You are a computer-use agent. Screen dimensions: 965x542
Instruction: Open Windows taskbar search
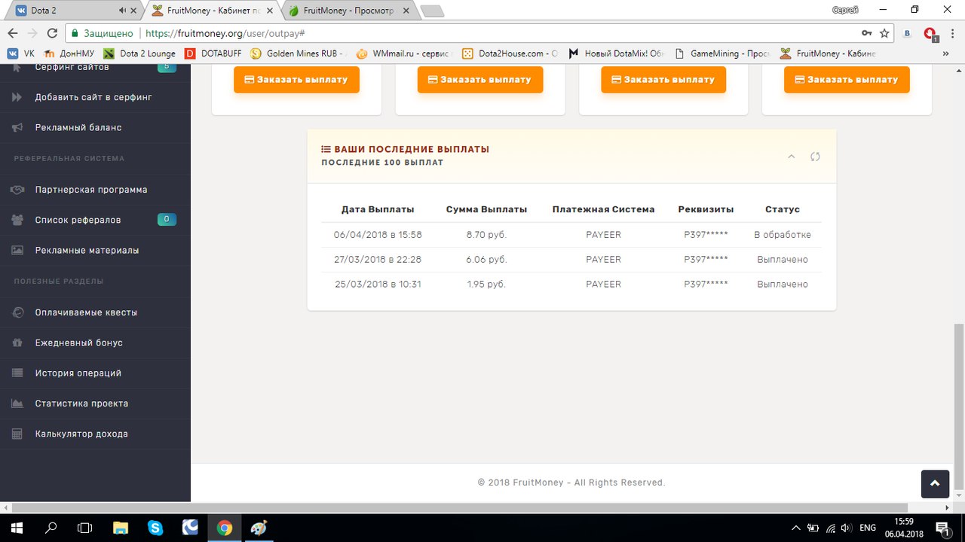[51, 528]
